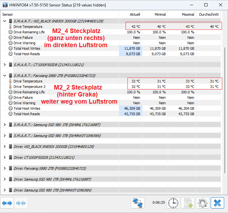
Task: Open sensor settings gear button
Action: [x=203, y=203]
